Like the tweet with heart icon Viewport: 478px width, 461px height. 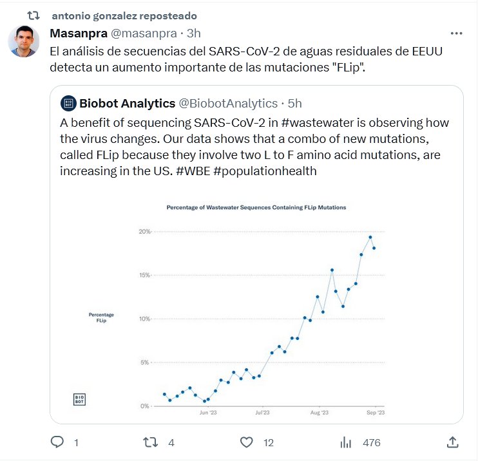(x=246, y=442)
